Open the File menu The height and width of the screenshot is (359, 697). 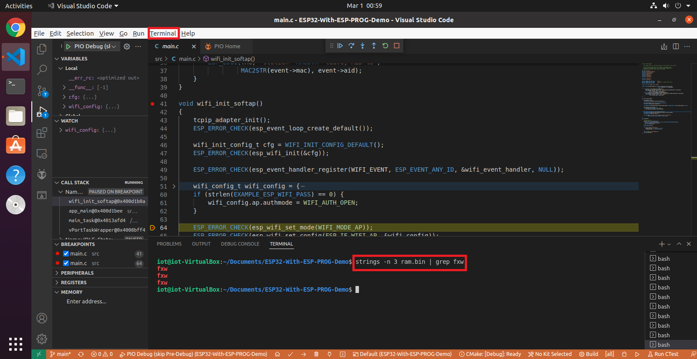coord(39,33)
